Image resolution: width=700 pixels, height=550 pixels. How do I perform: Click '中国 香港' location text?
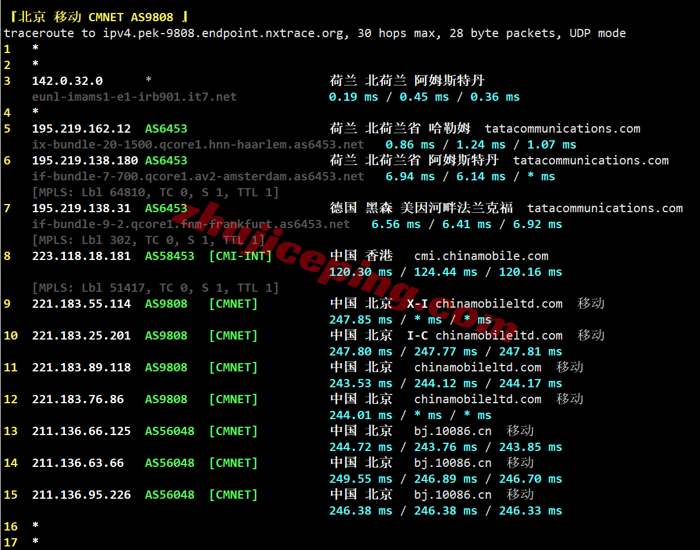(x=361, y=255)
